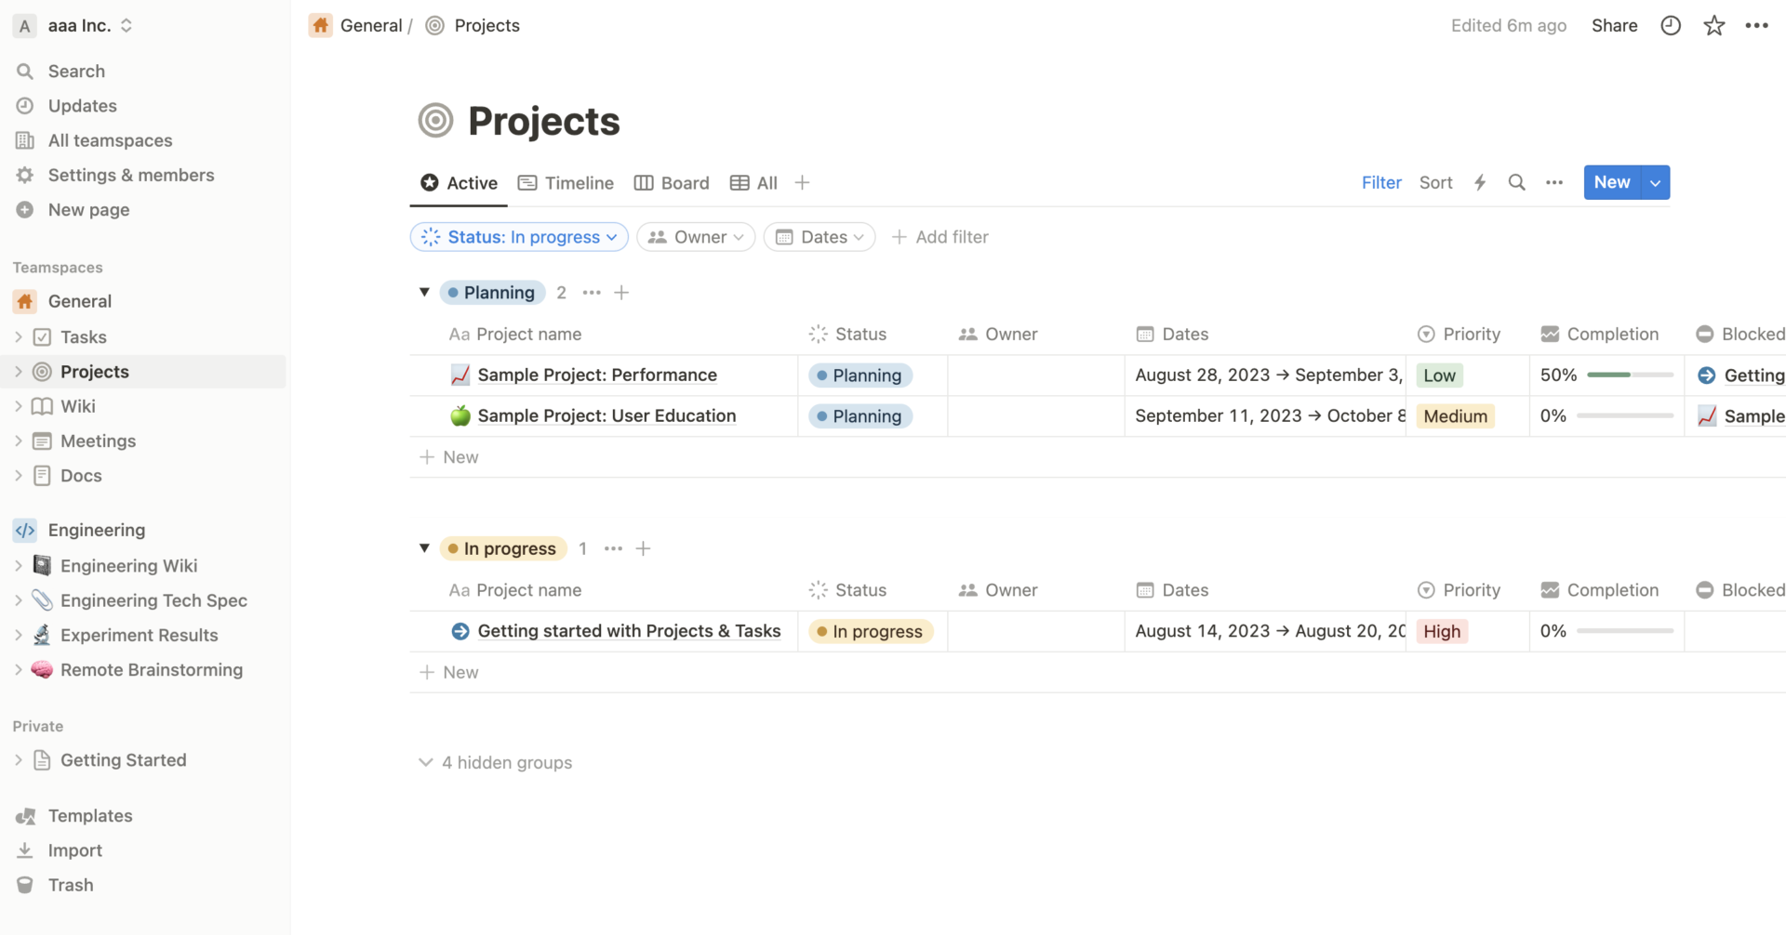Click the New button to create a project
The image size is (1786, 935).
pos(1612,182)
